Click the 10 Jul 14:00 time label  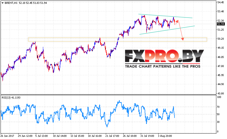[x=60, y=136]
